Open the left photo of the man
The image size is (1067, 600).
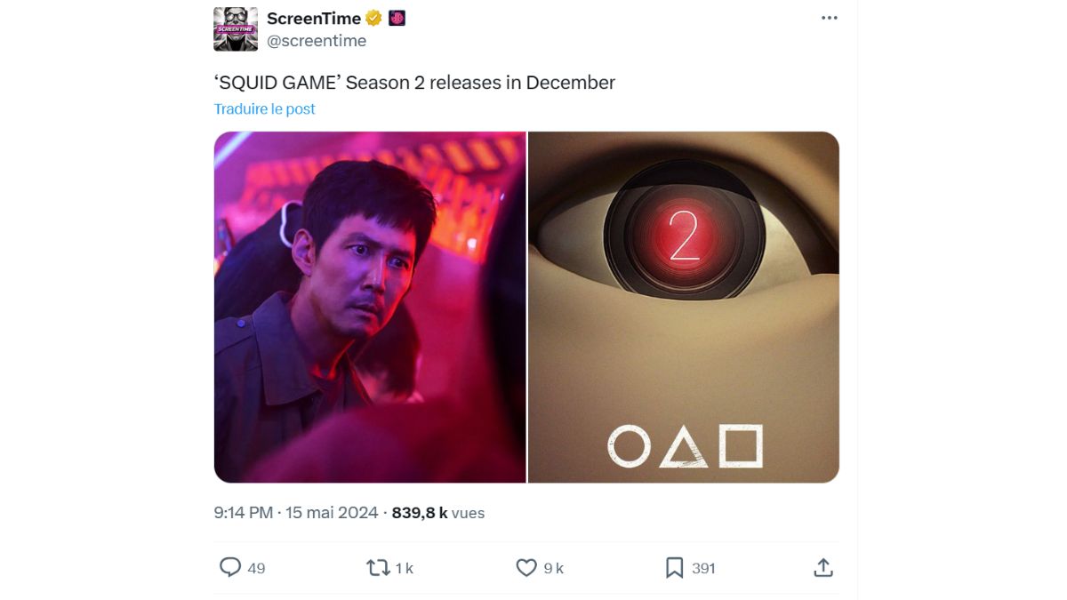pos(370,307)
